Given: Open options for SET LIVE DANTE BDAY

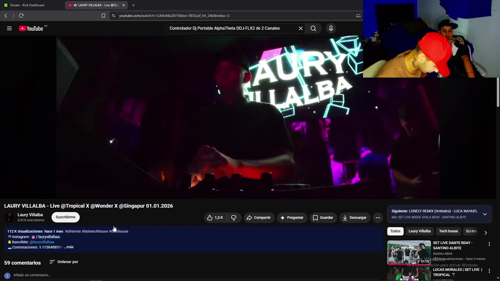Looking at the screenshot, I should point(489,244).
